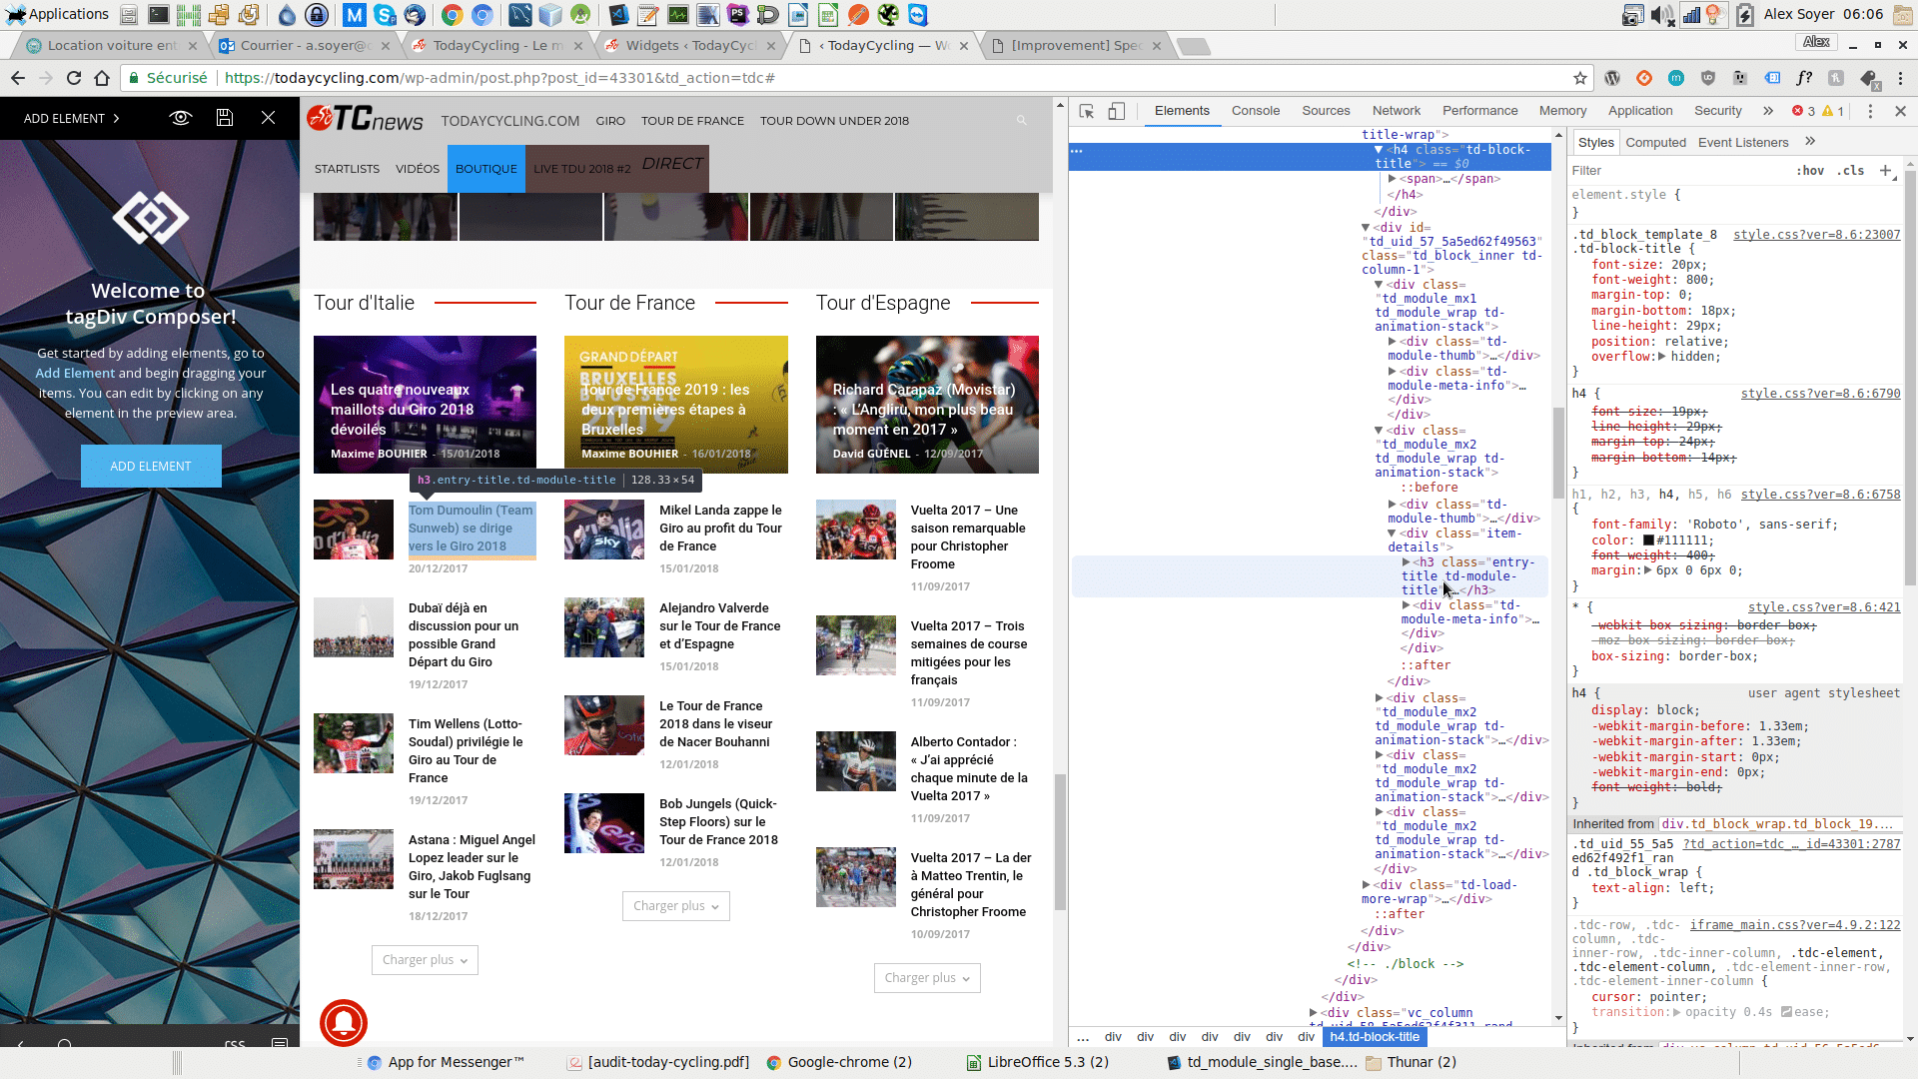
Task: Open Charger plus dropdown under Tour de France
Action: [x=676, y=906]
